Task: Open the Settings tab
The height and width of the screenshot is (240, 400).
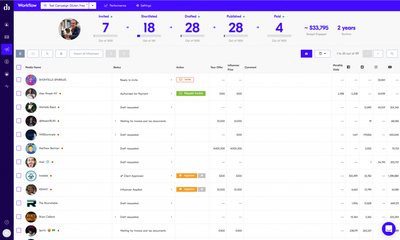Action: click(144, 5)
